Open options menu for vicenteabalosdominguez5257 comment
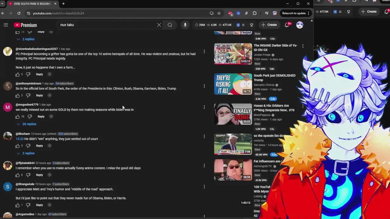390x219 pixels. (204, 51)
